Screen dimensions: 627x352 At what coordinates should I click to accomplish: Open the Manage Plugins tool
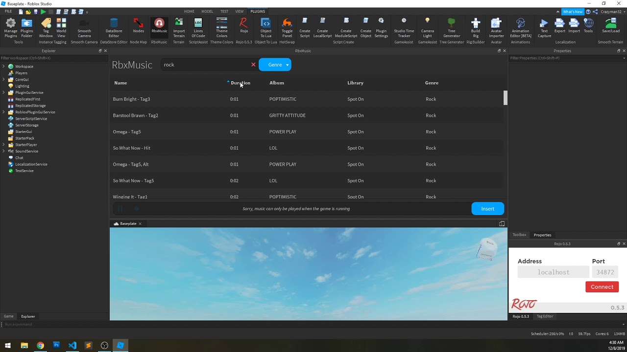click(10, 28)
